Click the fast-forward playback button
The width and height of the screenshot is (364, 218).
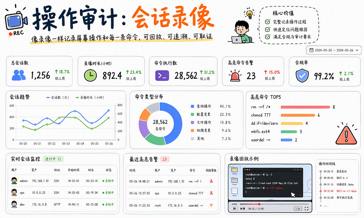click(243, 209)
